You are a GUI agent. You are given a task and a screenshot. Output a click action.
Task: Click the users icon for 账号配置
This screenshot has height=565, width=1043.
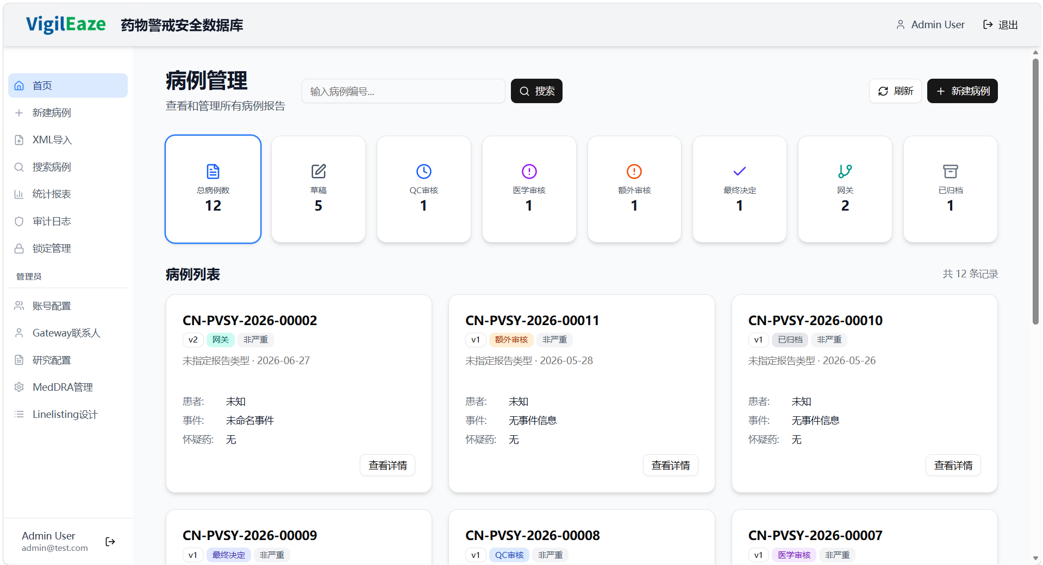[x=19, y=306]
